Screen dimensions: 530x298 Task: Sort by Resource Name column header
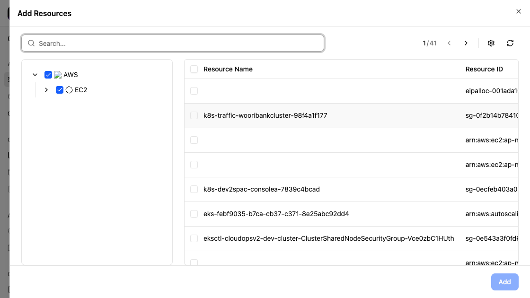point(228,69)
